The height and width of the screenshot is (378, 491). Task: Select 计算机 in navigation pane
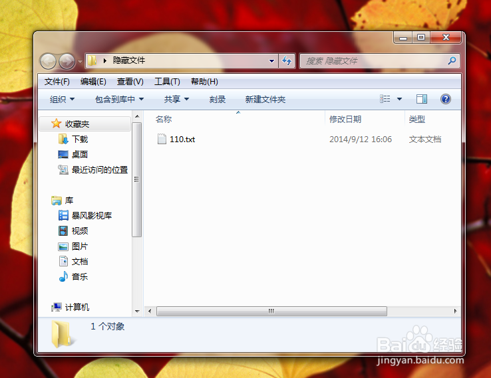pyautogui.click(x=77, y=308)
